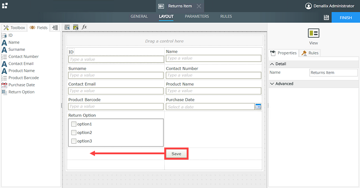Select the Toolbox tab in left panel
Screen dimensions: 360x188
click(x=14, y=27)
